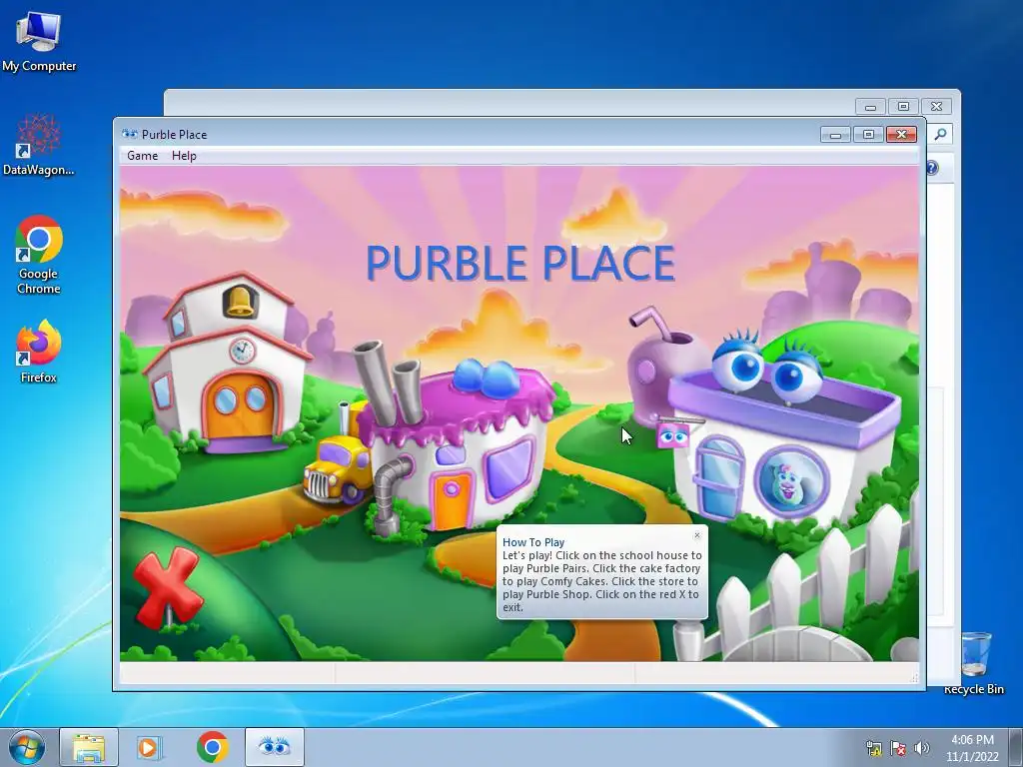Maximize the Purble Place window
The height and width of the screenshot is (767, 1023).
868,135
